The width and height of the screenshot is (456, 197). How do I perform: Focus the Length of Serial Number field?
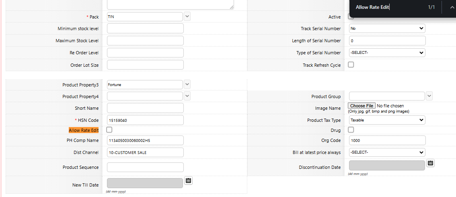coord(387,41)
